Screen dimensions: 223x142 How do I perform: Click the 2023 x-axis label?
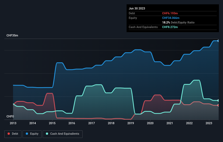click(x=209, y=123)
